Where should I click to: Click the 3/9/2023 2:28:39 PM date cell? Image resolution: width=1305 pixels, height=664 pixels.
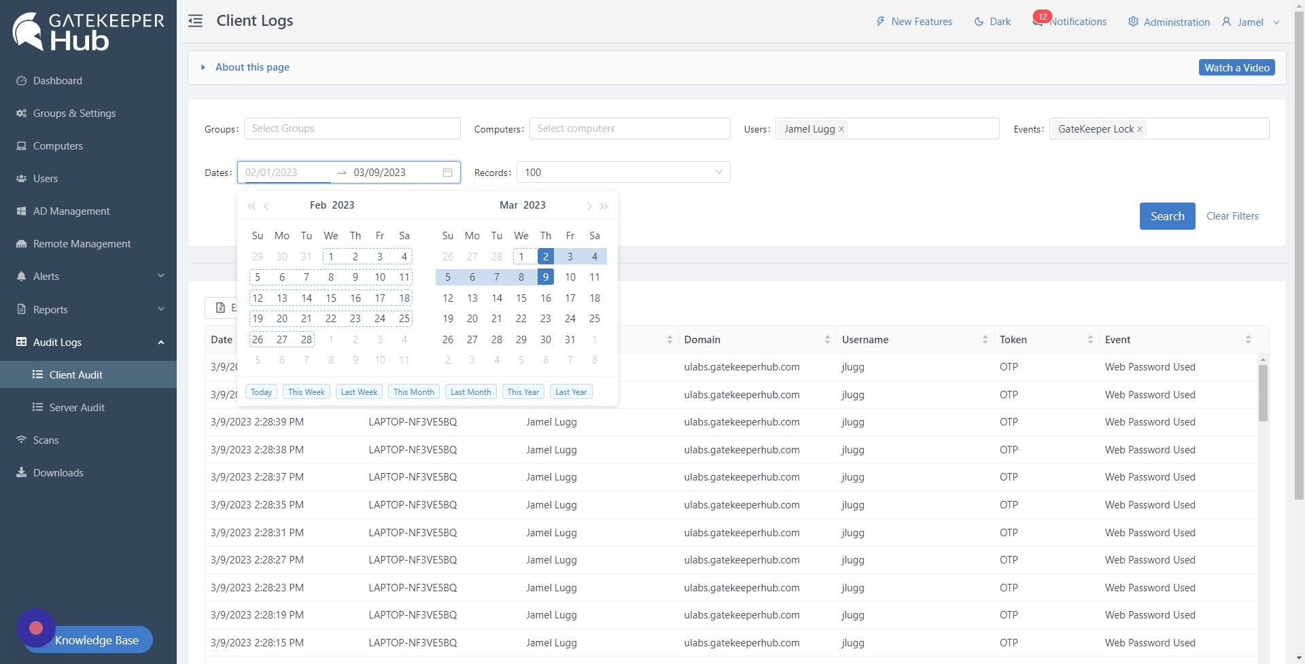(x=257, y=422)
